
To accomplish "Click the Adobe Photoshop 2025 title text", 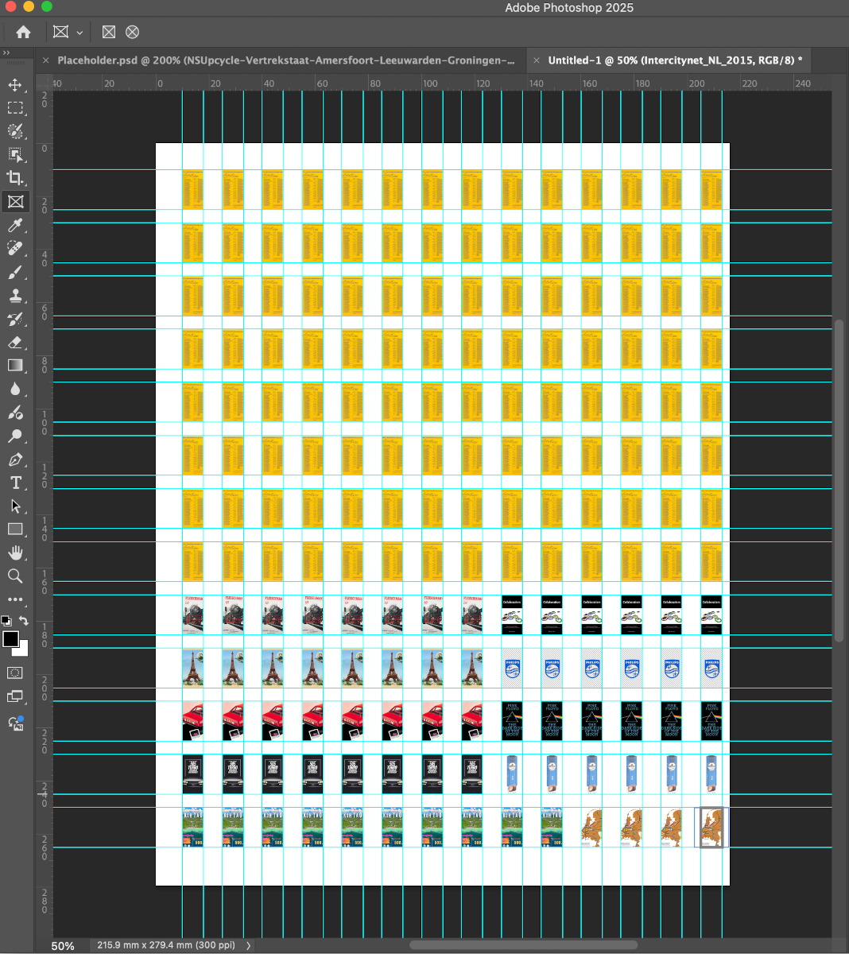I will 569,8.
